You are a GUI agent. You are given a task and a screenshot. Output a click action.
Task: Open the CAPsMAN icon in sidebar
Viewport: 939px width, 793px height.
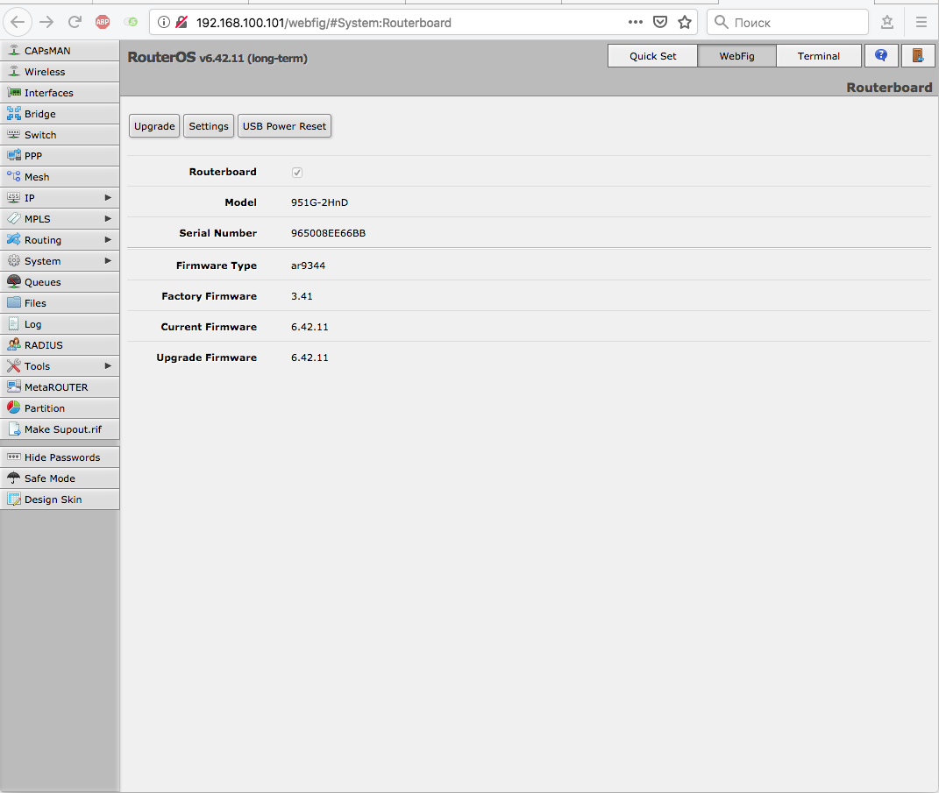pos(13,51)
